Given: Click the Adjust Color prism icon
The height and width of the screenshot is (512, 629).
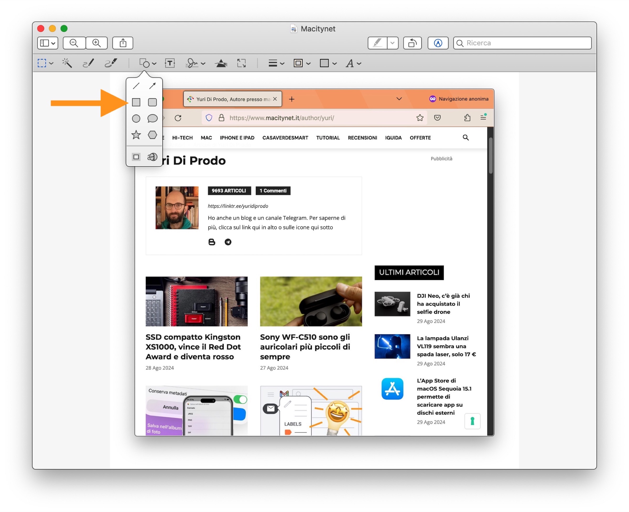Looking at the screenshot, I should pos(221,63).
